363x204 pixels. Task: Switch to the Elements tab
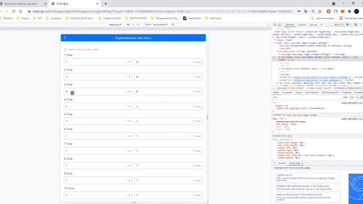pyautogui.click(x=290, y=25)
